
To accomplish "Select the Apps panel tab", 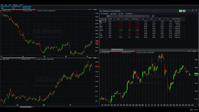I will (2, 8).
